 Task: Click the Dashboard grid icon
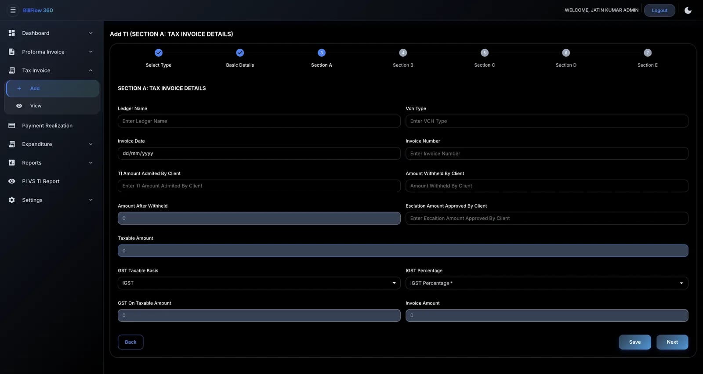point(12,33)
